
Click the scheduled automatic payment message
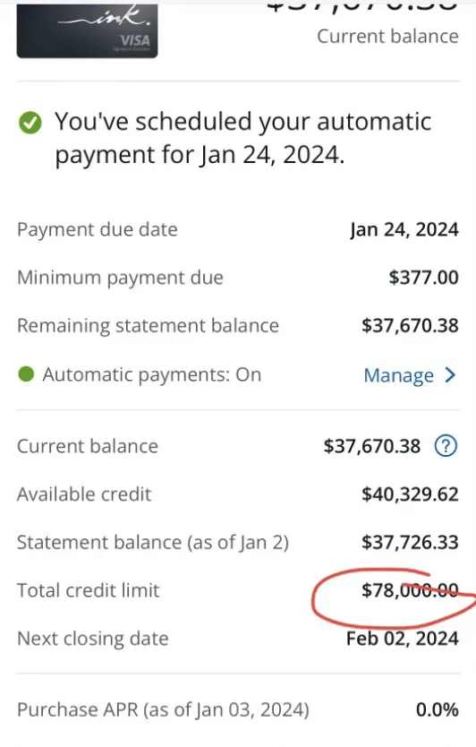(x=242, y=138)
